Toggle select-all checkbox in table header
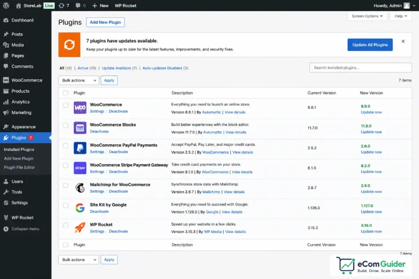This screenshot has width=419, height=279. (x=65, y=93)
